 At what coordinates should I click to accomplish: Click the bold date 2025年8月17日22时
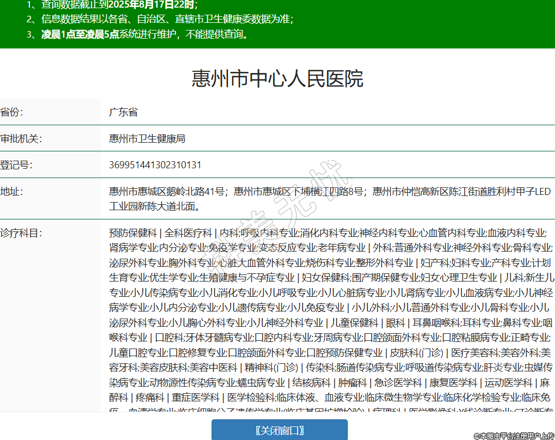tap(151, 5)
